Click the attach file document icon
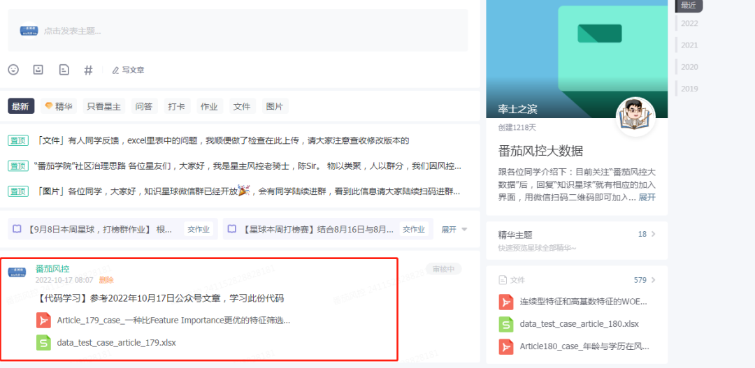The image size is (755, 368). tap(64, 70)
